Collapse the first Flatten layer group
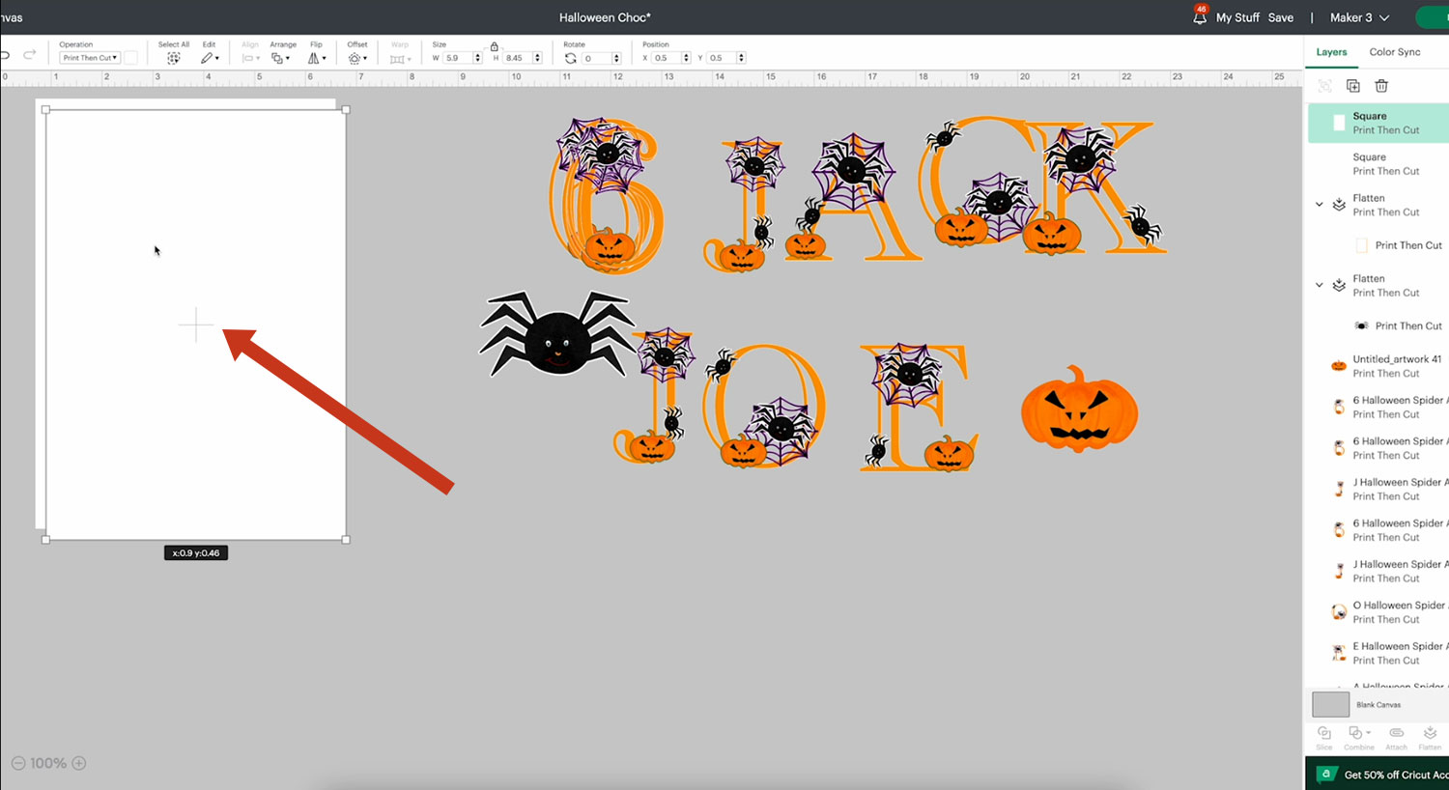This screenshot has width=1449, height=790. 1320,205
